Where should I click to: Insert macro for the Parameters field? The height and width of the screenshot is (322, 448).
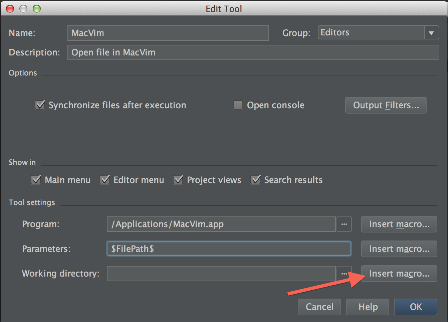point(399,249)
